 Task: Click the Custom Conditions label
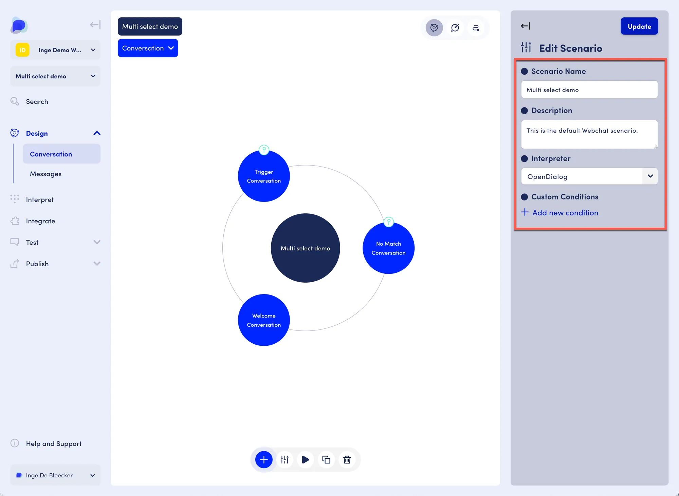565,197
